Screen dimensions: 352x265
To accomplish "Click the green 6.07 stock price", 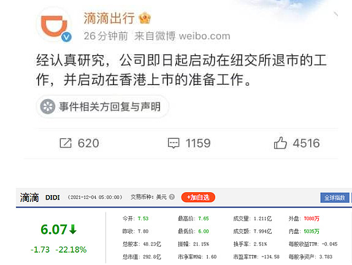I will pos(54,230).
